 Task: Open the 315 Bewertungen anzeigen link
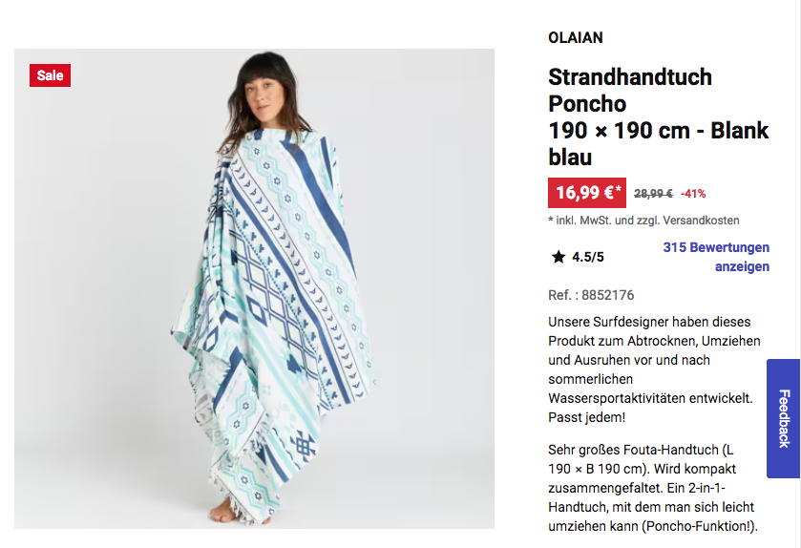(716, 257)
